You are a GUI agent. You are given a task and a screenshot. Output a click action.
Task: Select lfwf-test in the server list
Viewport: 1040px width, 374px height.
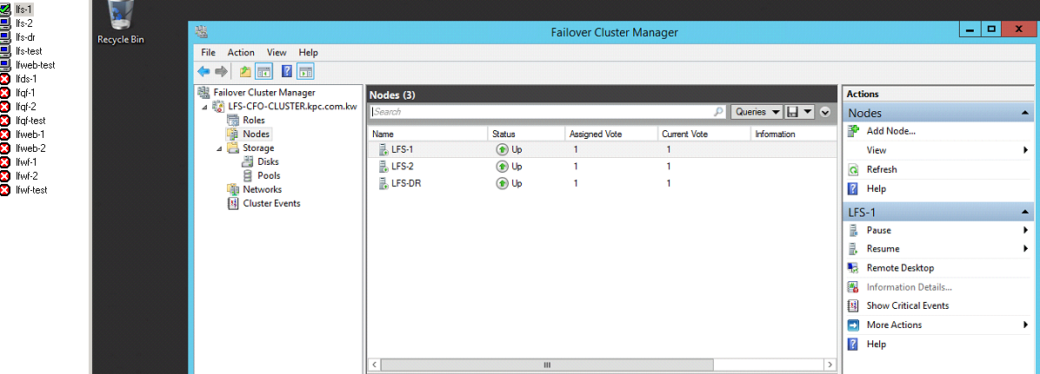coord(31,190)
